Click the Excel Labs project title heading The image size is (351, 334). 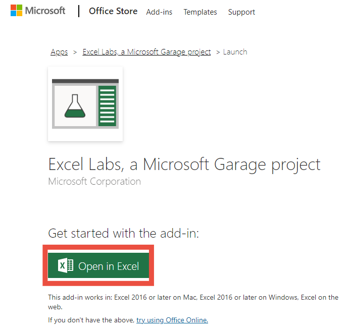(184, 164)
